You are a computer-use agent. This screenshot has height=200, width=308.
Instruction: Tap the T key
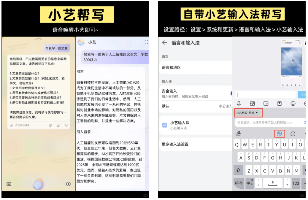pyautogui.click(x=269, y=145)
